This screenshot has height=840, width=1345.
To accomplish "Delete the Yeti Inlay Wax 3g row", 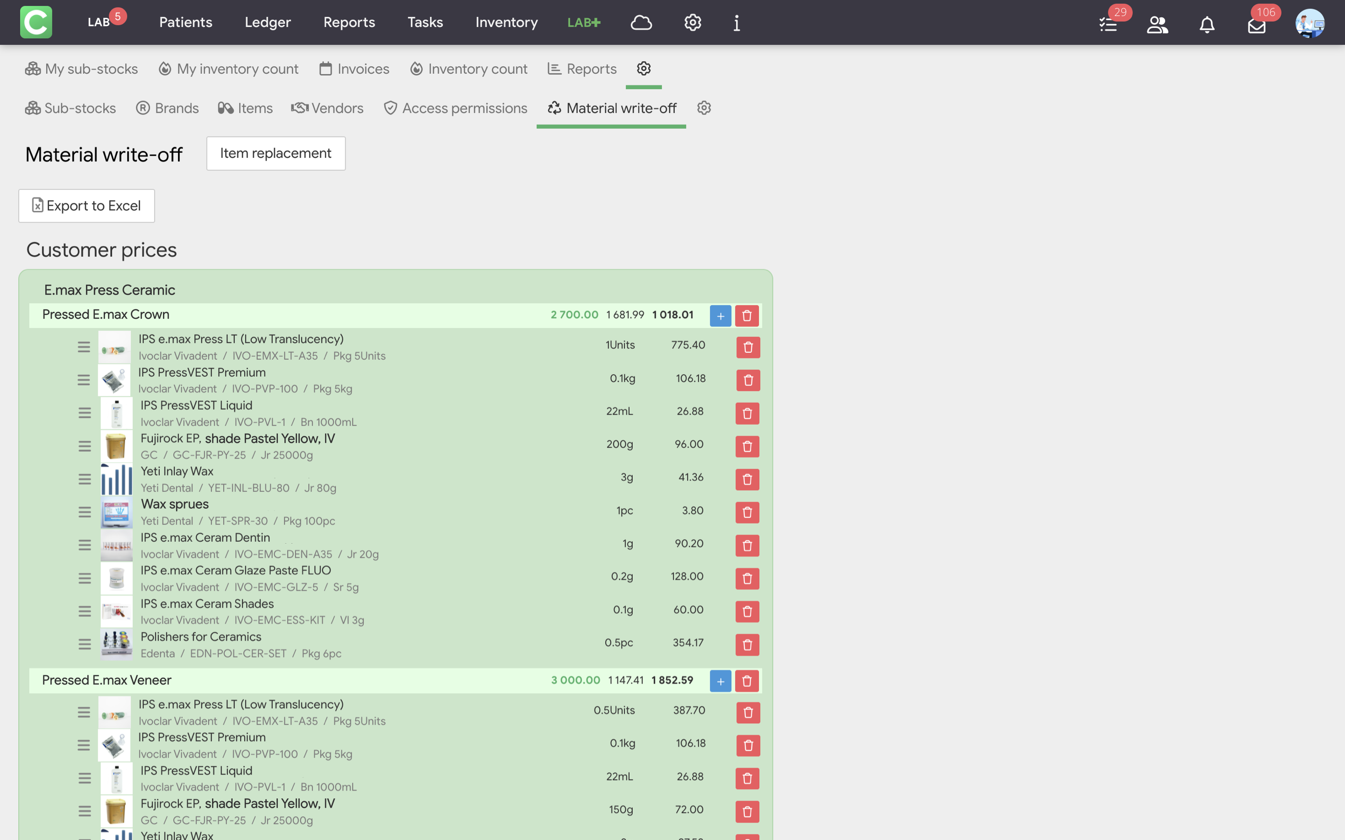I will (748, 479).
